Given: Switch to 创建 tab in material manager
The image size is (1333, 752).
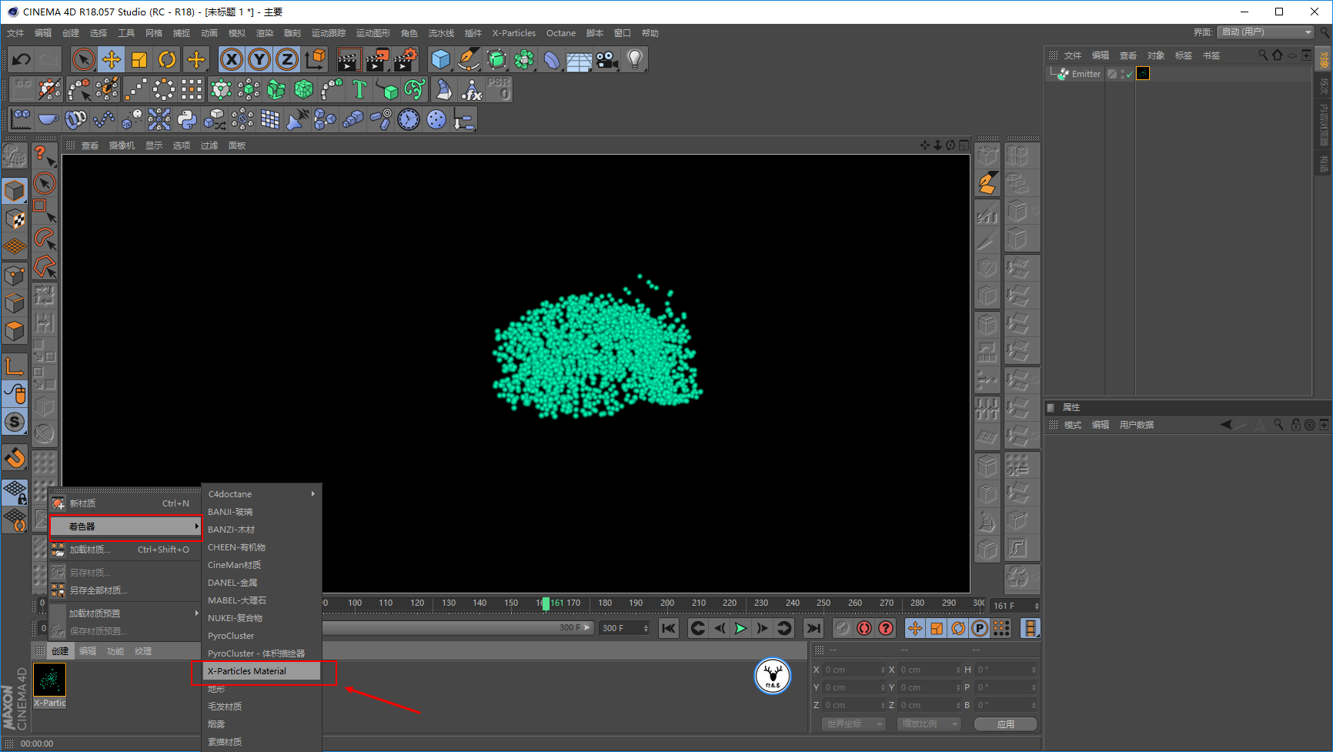Looking at the screenshot, I should coord(60,651).
